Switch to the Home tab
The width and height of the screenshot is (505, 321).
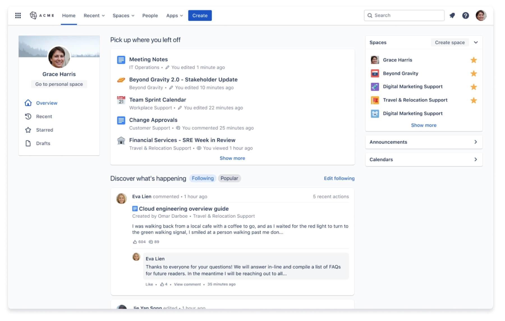coord(69,15)
